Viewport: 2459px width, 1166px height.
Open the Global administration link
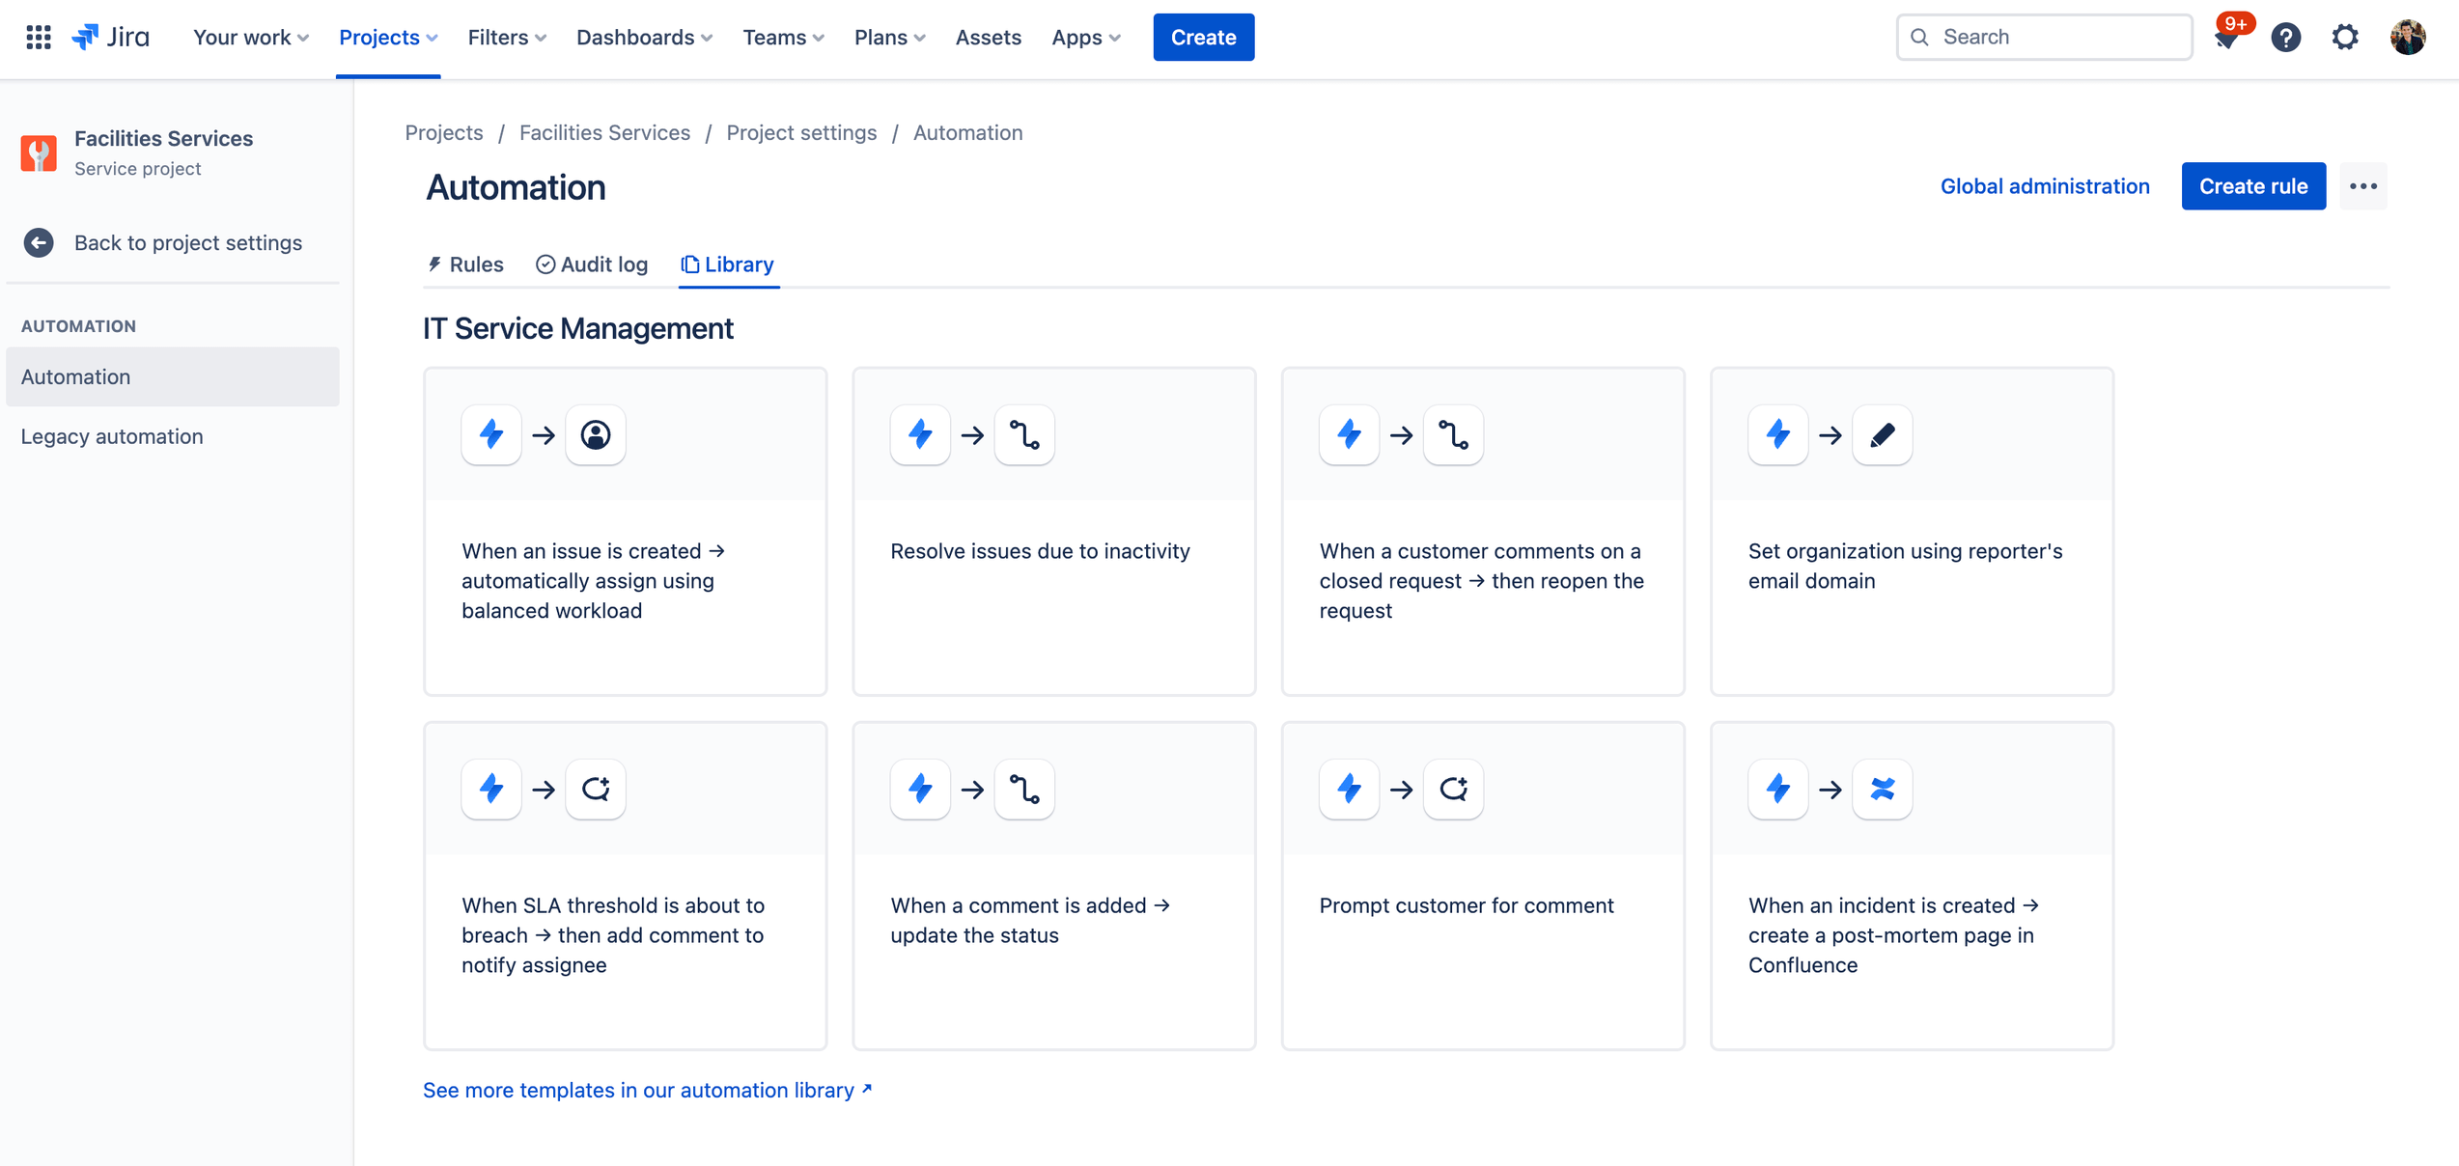2044,186
